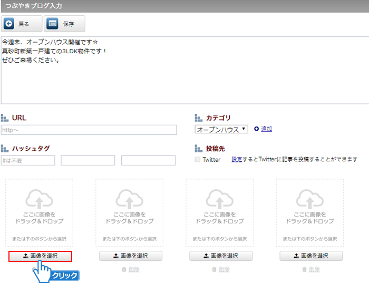
Task: Open the 設定 link for Twitter
Action: (x=237, y=159)
